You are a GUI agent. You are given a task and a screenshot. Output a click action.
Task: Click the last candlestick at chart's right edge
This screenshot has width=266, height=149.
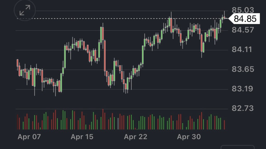tap(224, 17)
